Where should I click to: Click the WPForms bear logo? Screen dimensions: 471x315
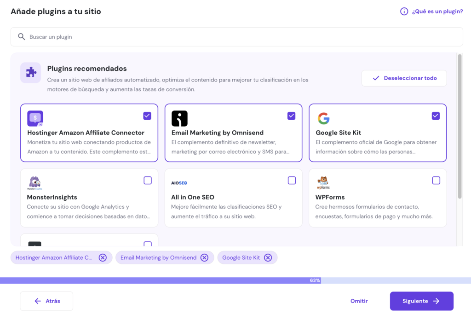[323, 183]
